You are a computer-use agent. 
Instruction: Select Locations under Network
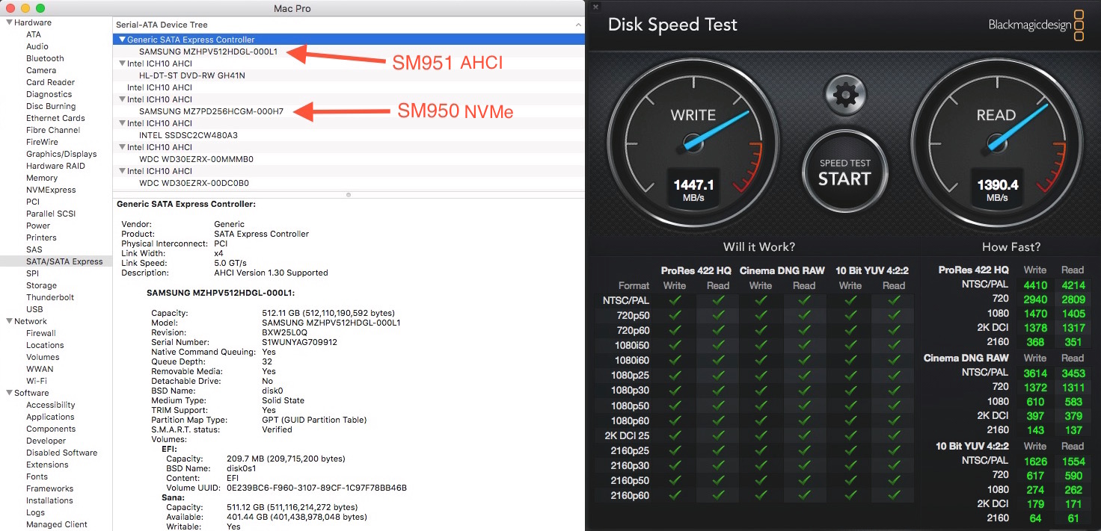[x=45, y=345]
